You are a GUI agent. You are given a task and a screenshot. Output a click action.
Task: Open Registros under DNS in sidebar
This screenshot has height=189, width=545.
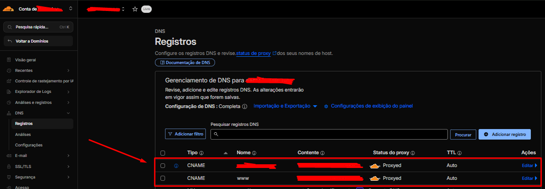[42, 124]
